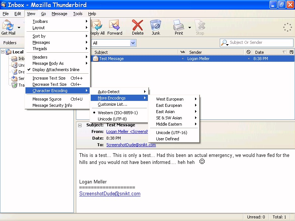Image resolution: width=295 pixels, height=221 pixels.
Task: Select the Test Message row
Action: click(192, 59)
